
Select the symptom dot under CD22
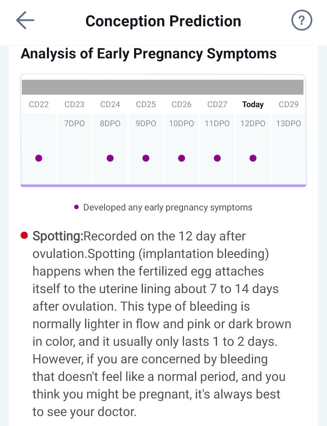click(x=39, y=158)
